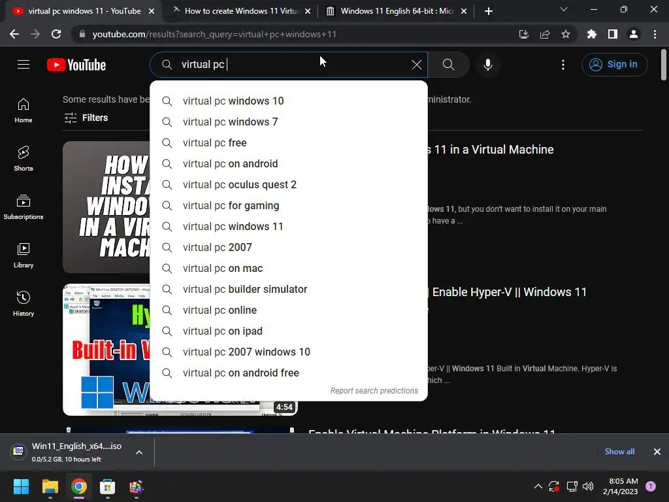Pick suggestion 'virtual pc 2007'
Viewport: 669px width, 502px height.
click(289, 248)
